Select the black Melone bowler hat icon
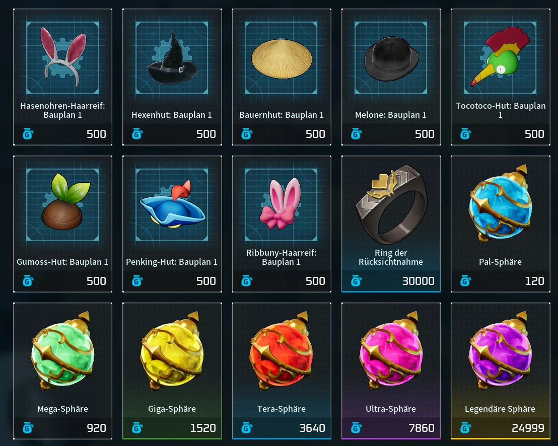The width and height of the screenshot is (558, 446). [391, 59]
